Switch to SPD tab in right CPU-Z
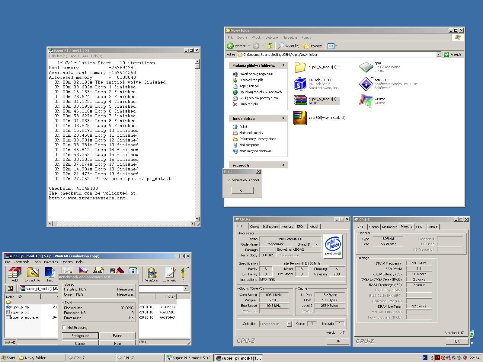Screen dimensions: 483x362 419,227
